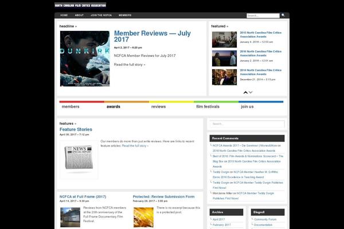Viewport: 344px width, 229px height.
Task: Click the February 28, 2017 post date text
Action: click(x=150, y=201)
